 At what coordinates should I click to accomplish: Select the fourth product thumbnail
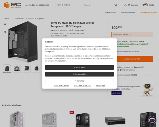pos(36,69)
